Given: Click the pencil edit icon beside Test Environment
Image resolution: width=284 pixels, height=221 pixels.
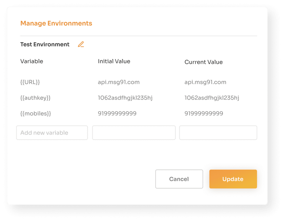Looking at the screenshot, I should coord(81,45).
